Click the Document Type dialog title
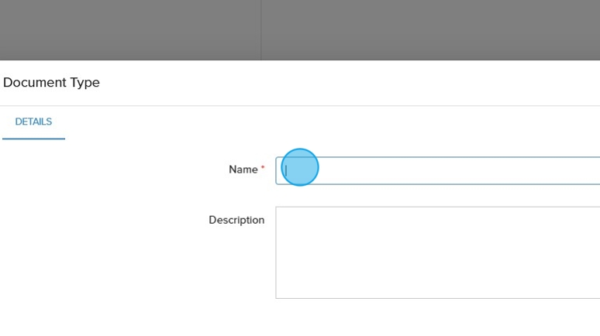 [51, 82]
